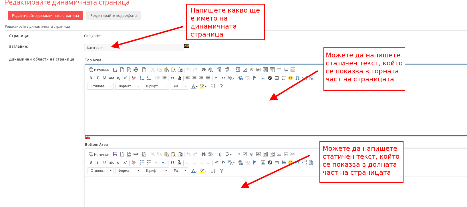Insert image in the Bottom Area editor

(263, 162)
